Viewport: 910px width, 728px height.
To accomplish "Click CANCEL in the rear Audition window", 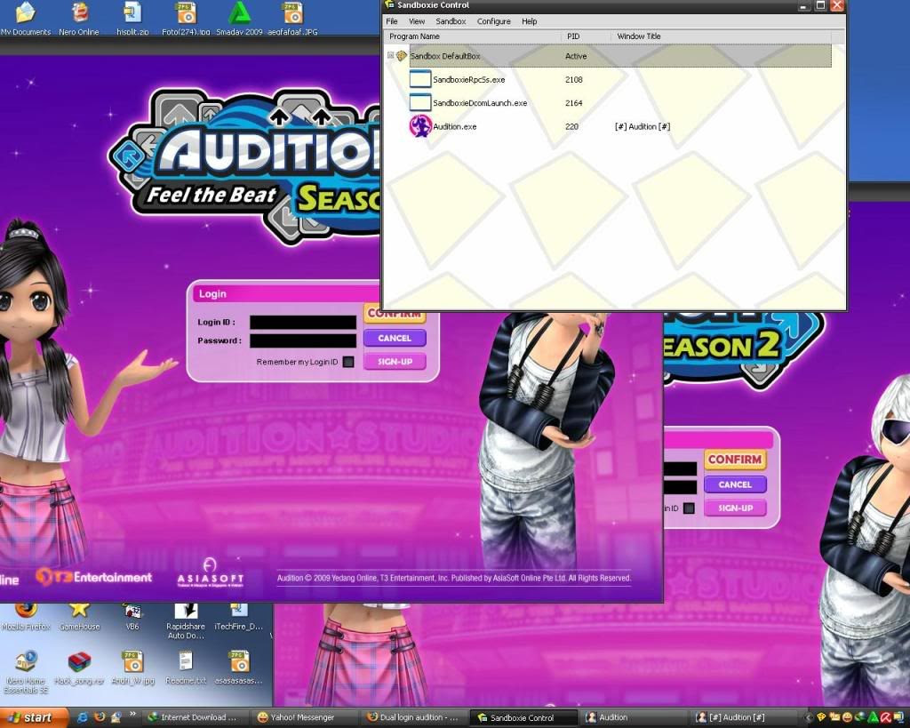I will point(735,484).
